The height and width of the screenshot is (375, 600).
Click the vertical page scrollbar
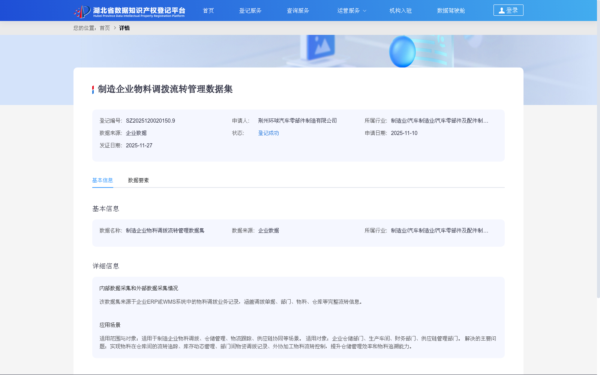tap(598, 150)
